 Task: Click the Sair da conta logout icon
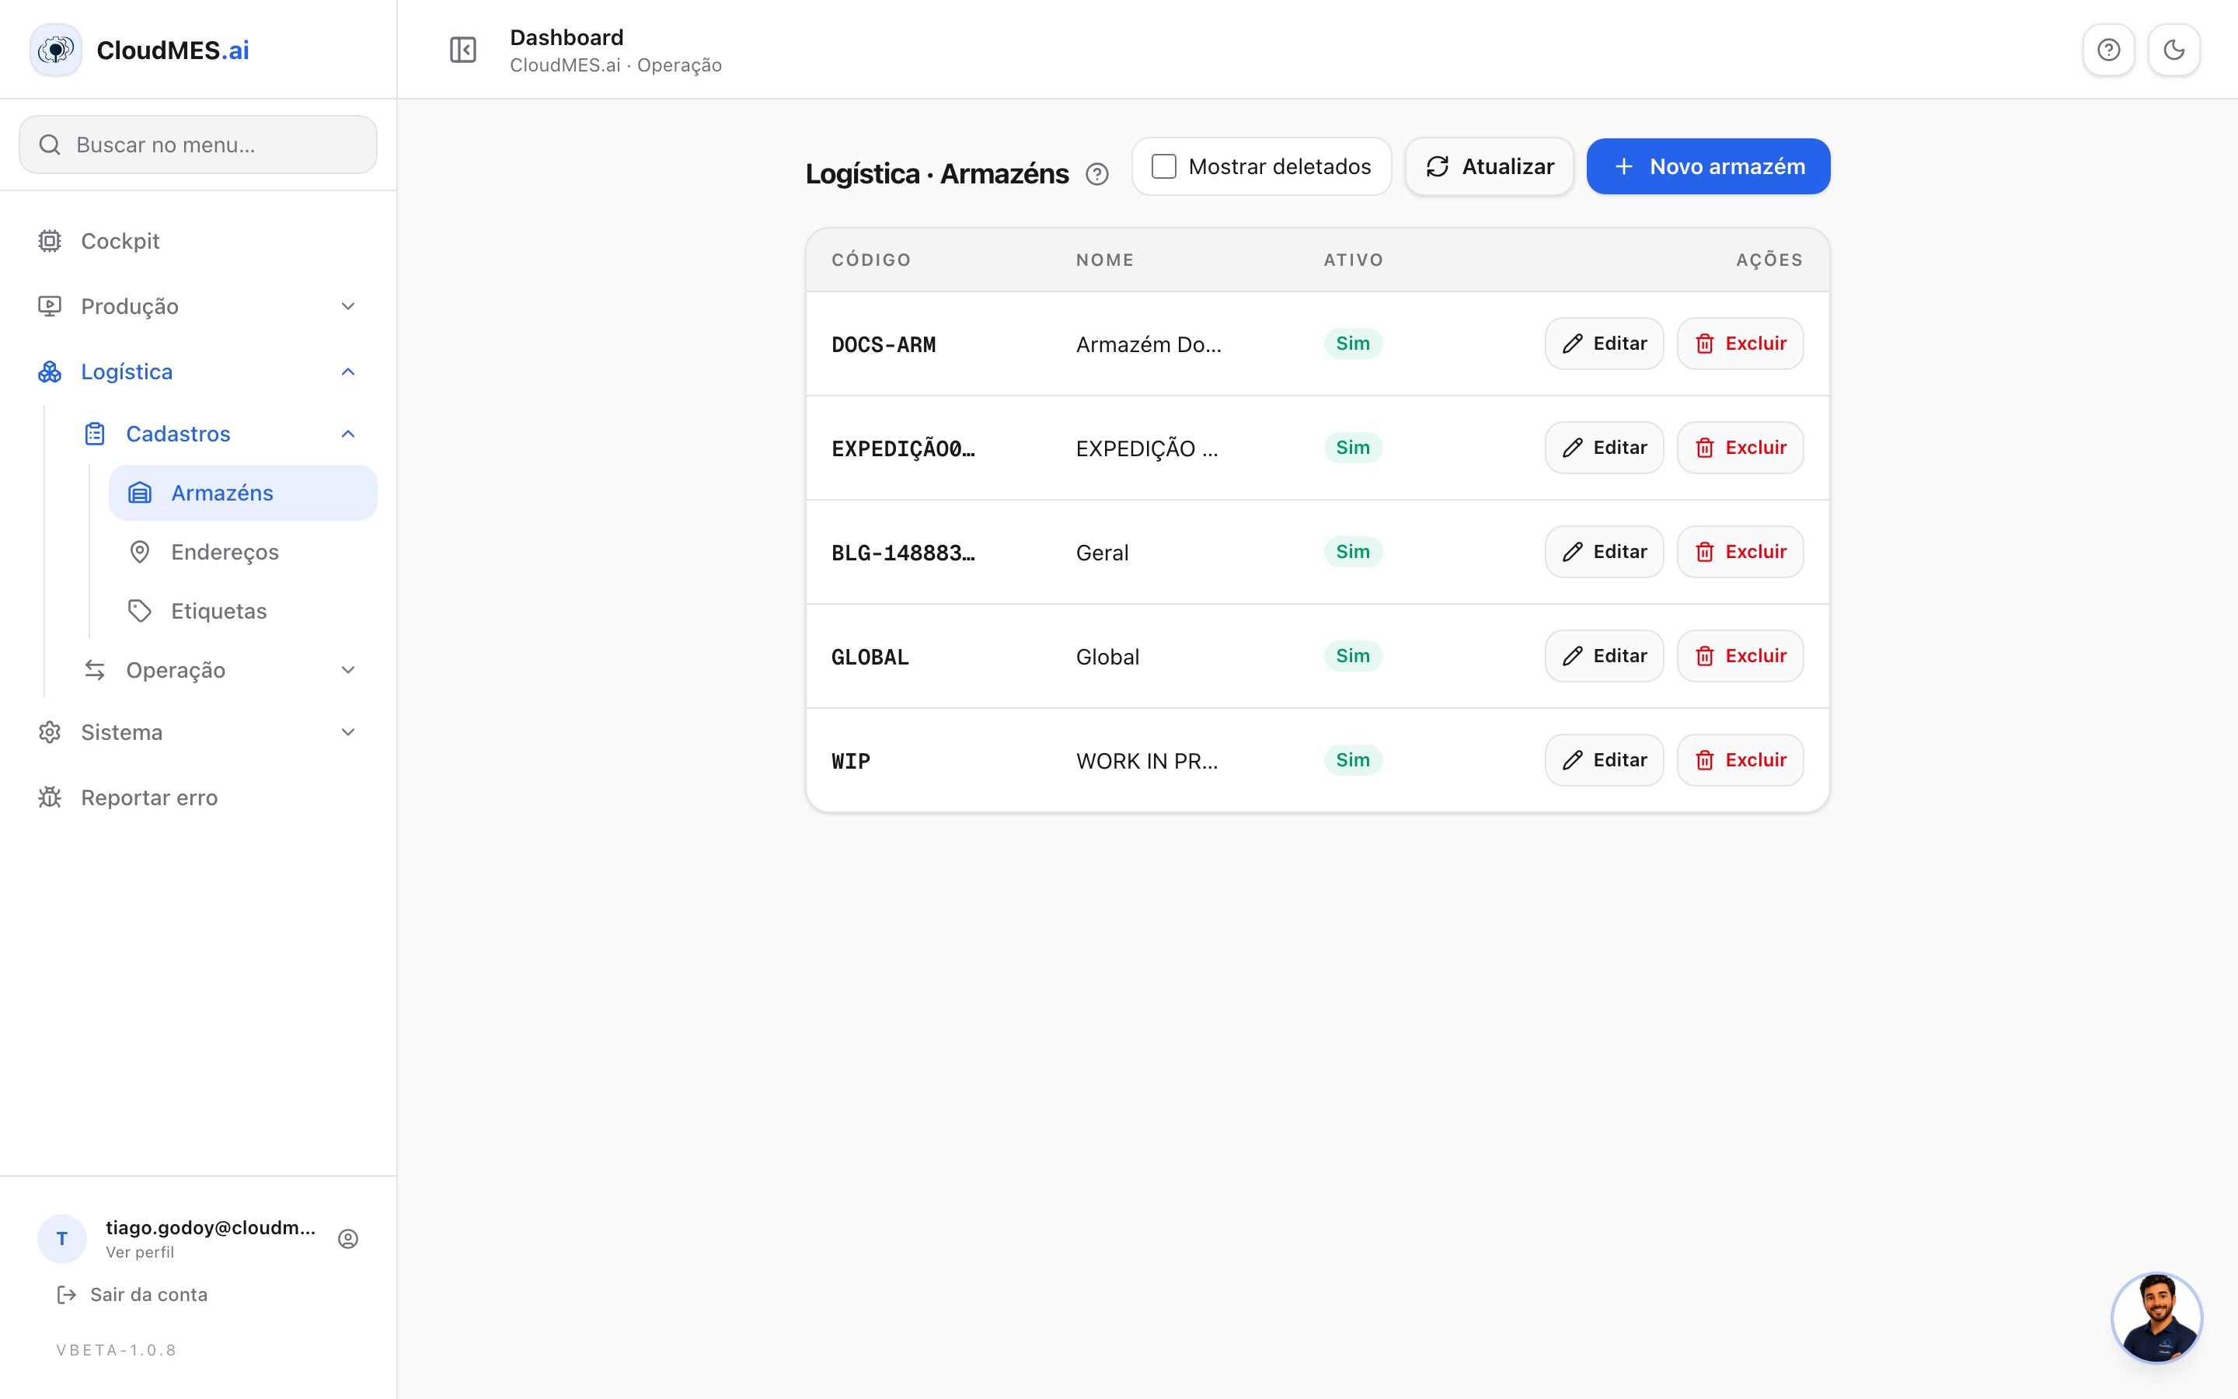67,1294
